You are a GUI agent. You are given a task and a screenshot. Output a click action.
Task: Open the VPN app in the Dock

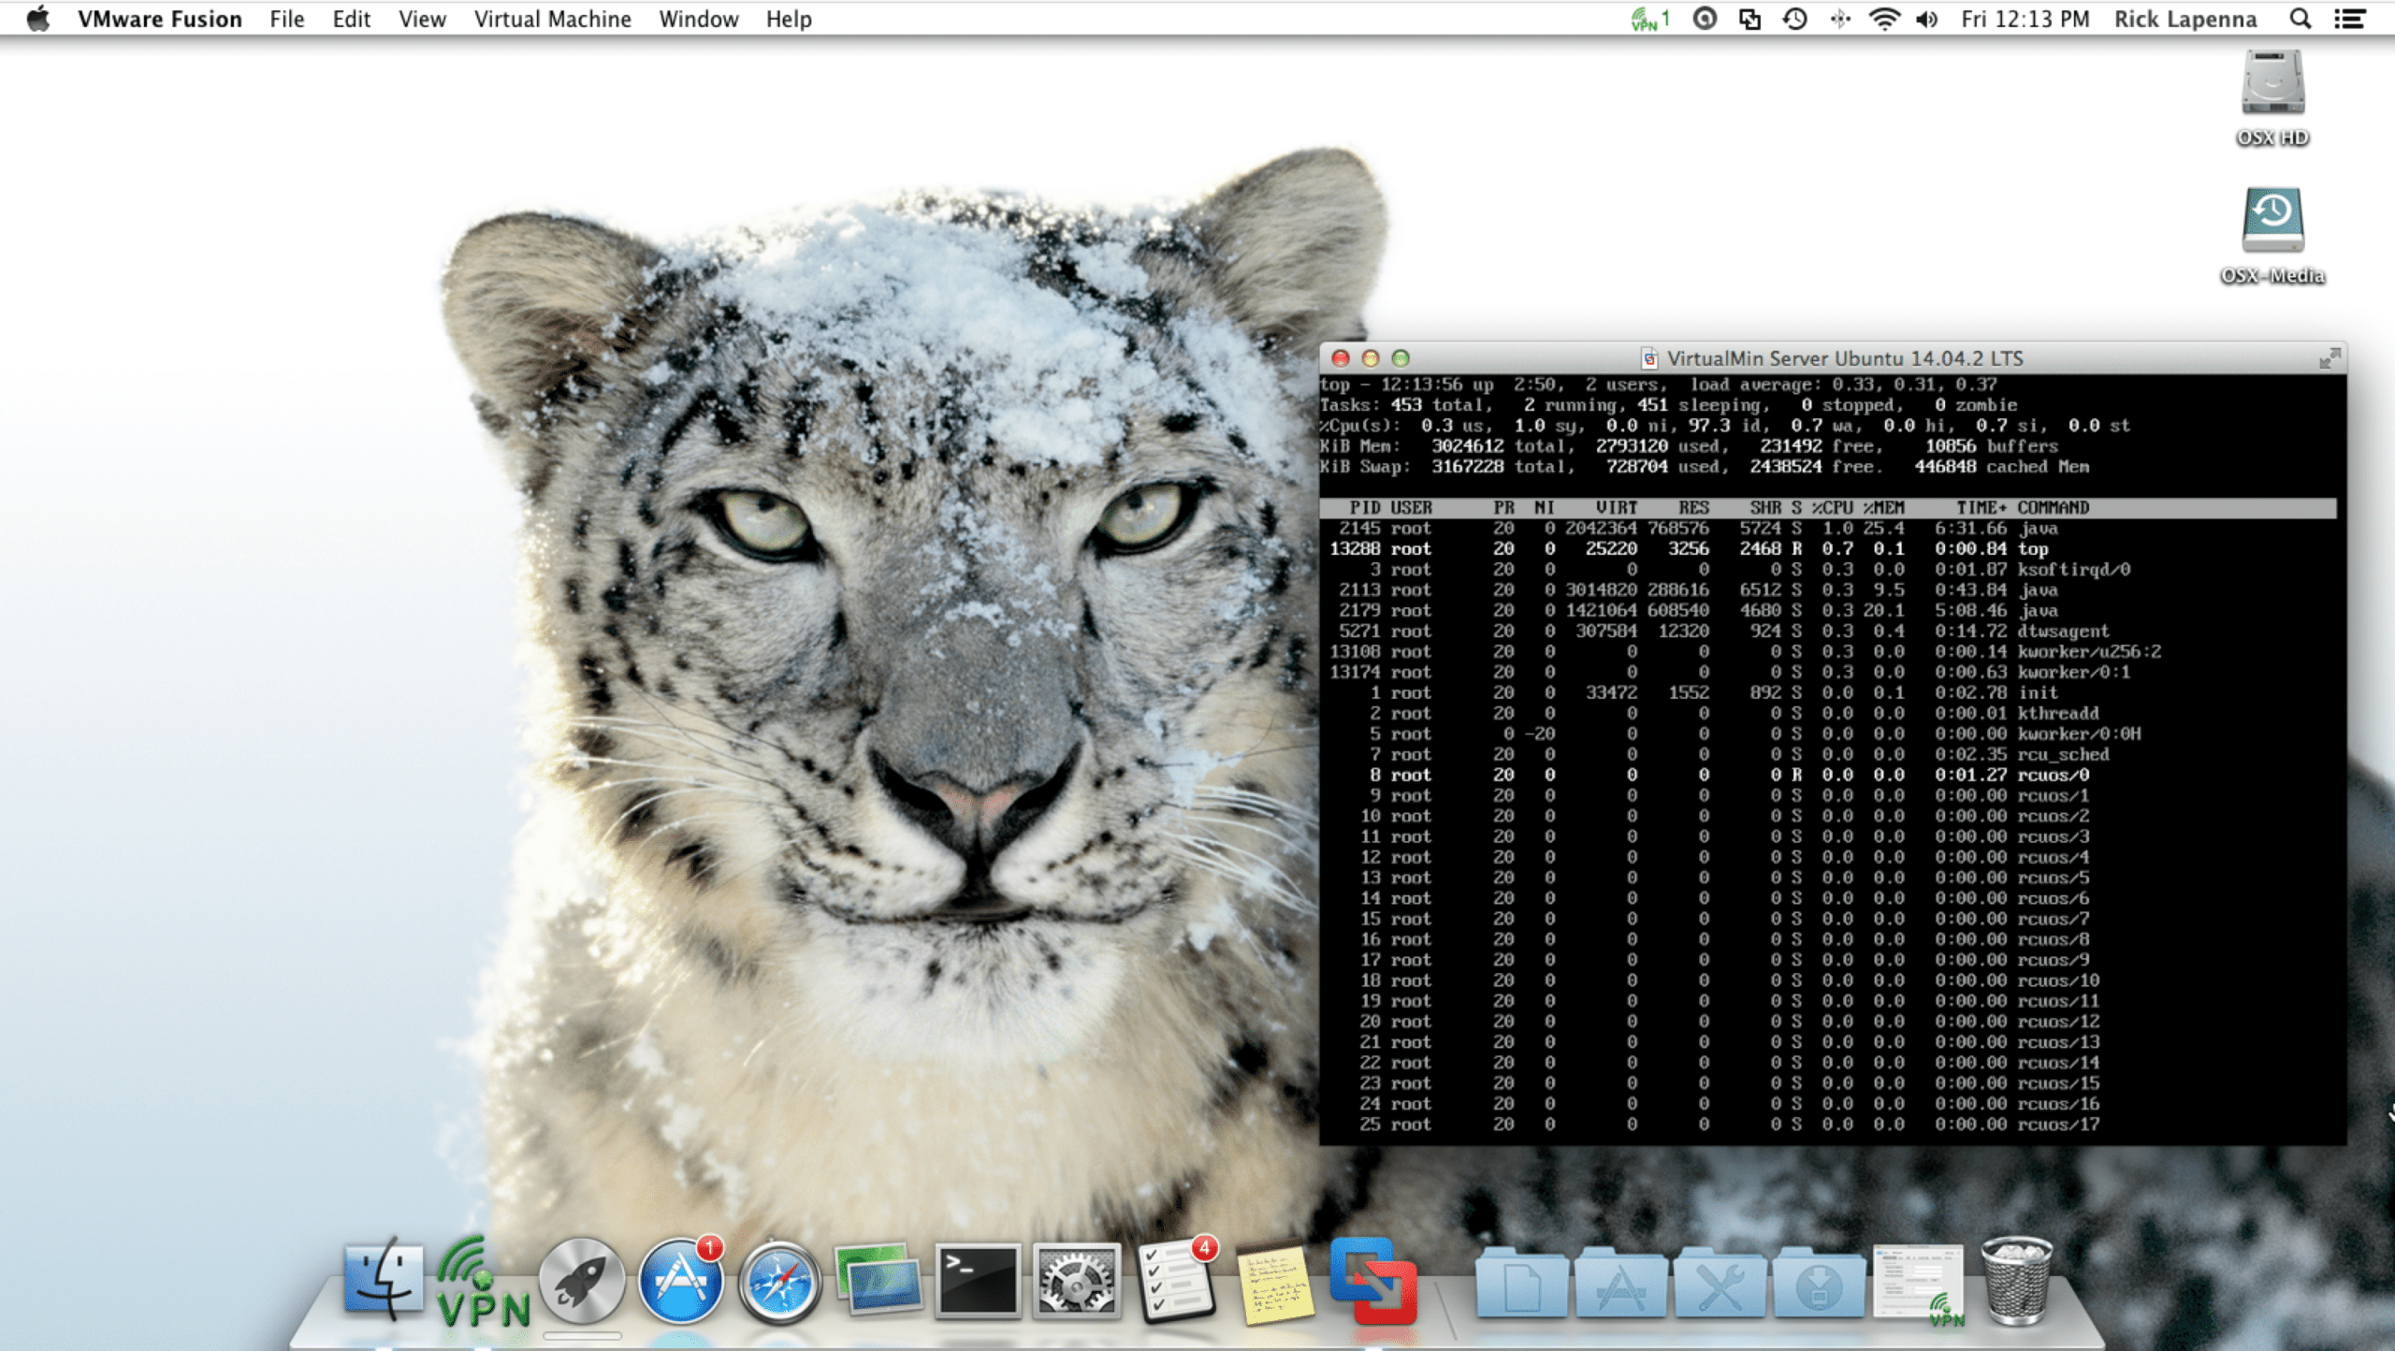483,1282
